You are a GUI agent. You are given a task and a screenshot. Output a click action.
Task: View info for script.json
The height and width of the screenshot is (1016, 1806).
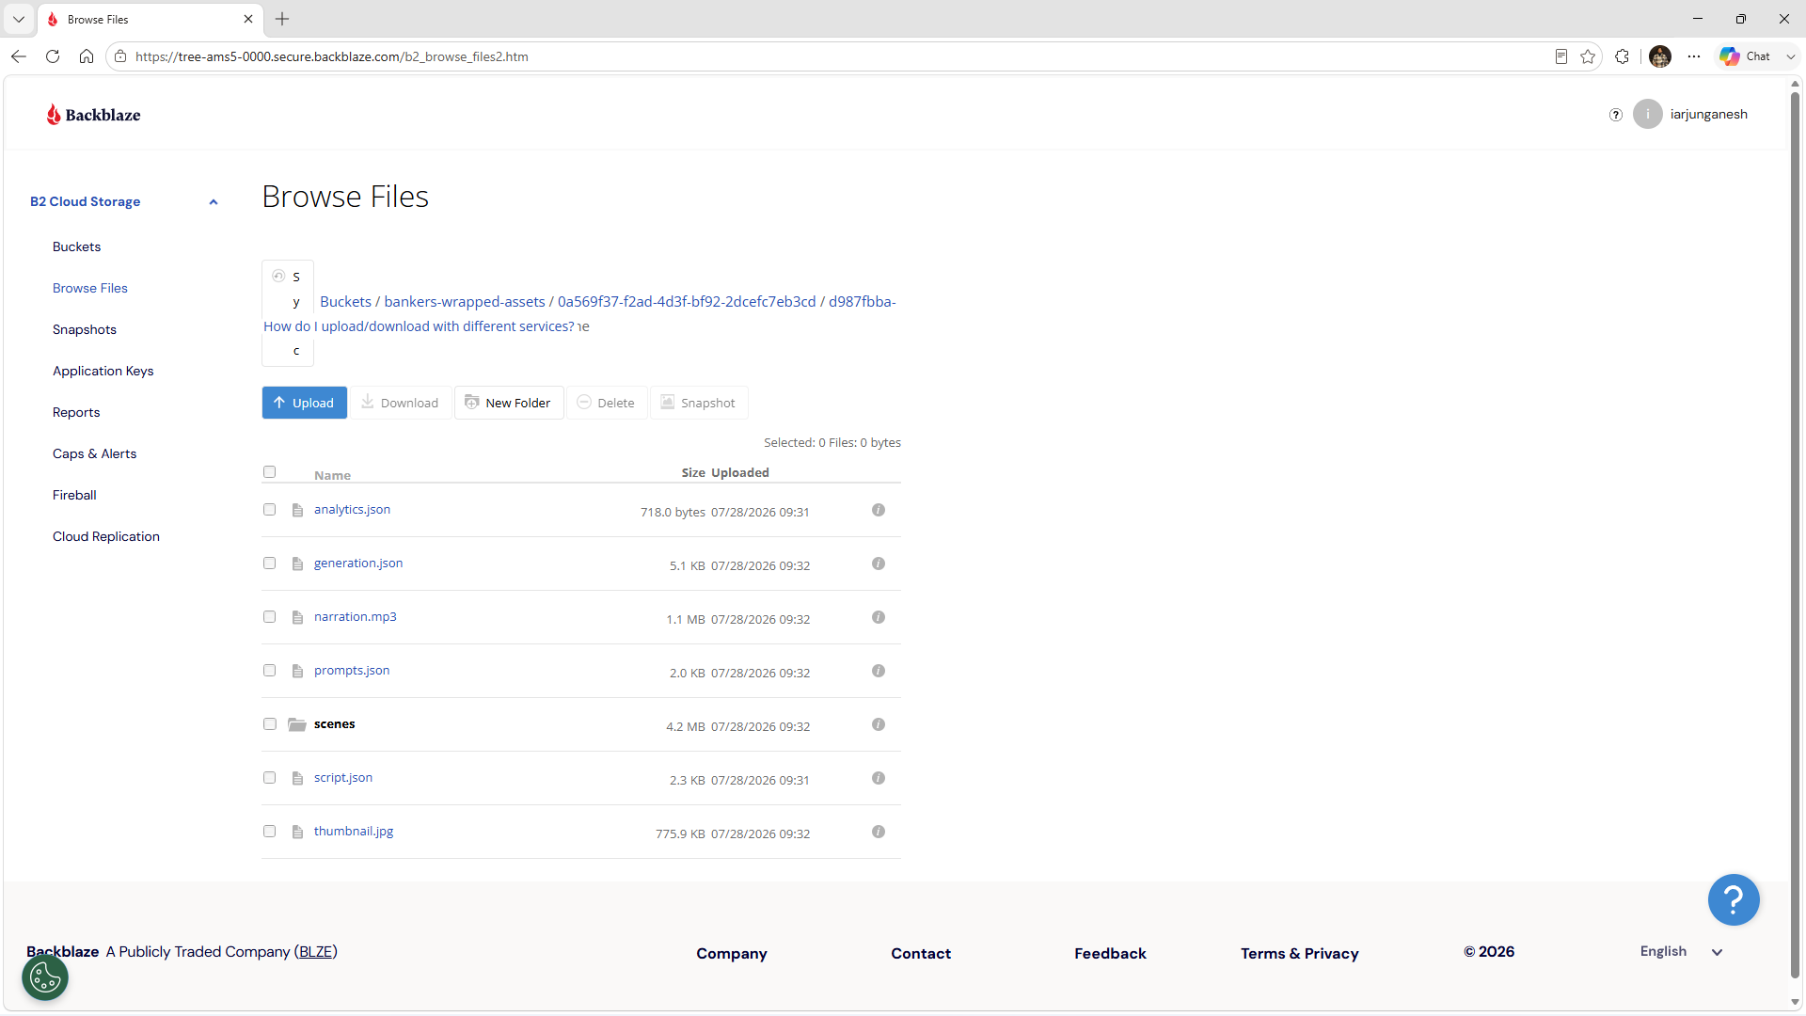(878, 778)
